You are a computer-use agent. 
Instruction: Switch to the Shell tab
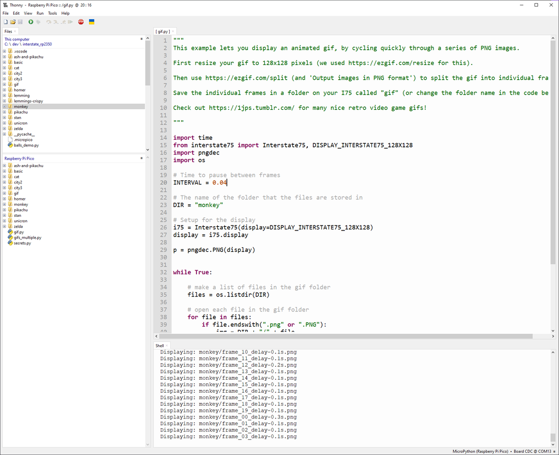[x=159, y=346]
